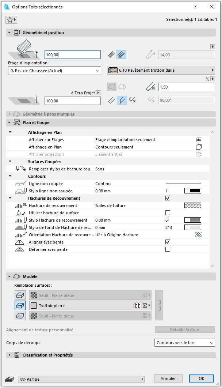
Task: Choose single-plane roof geometry icon
Action: click(112, 87)
